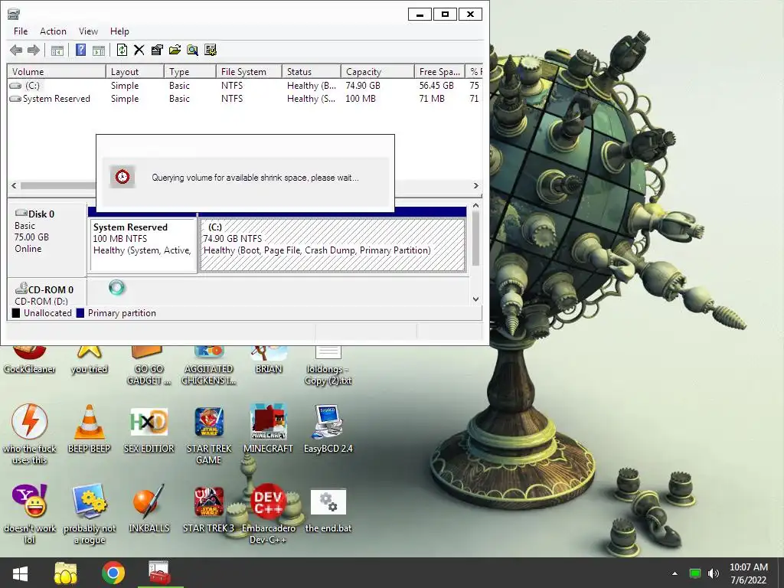Select the HxD 'SEX EDITIOR' desktop icon
The height and width of the screenshot is (588, 784).
coord(149,429)
